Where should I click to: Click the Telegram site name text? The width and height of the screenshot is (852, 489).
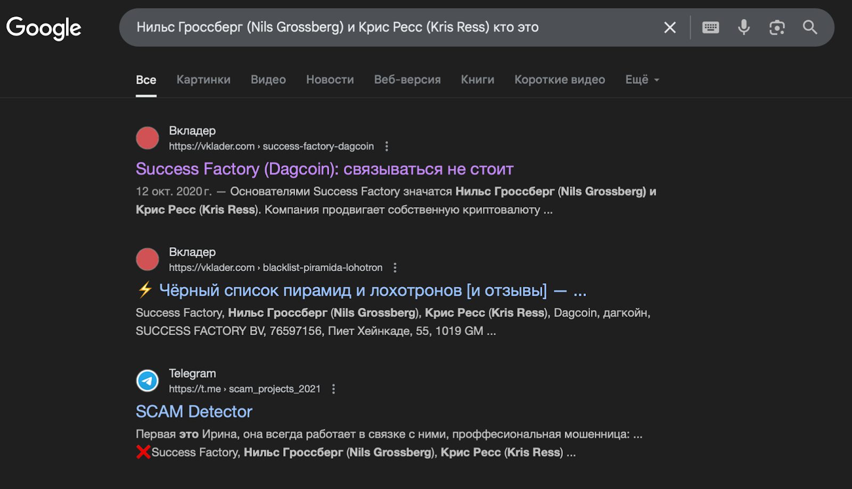(x=192, y=373)
